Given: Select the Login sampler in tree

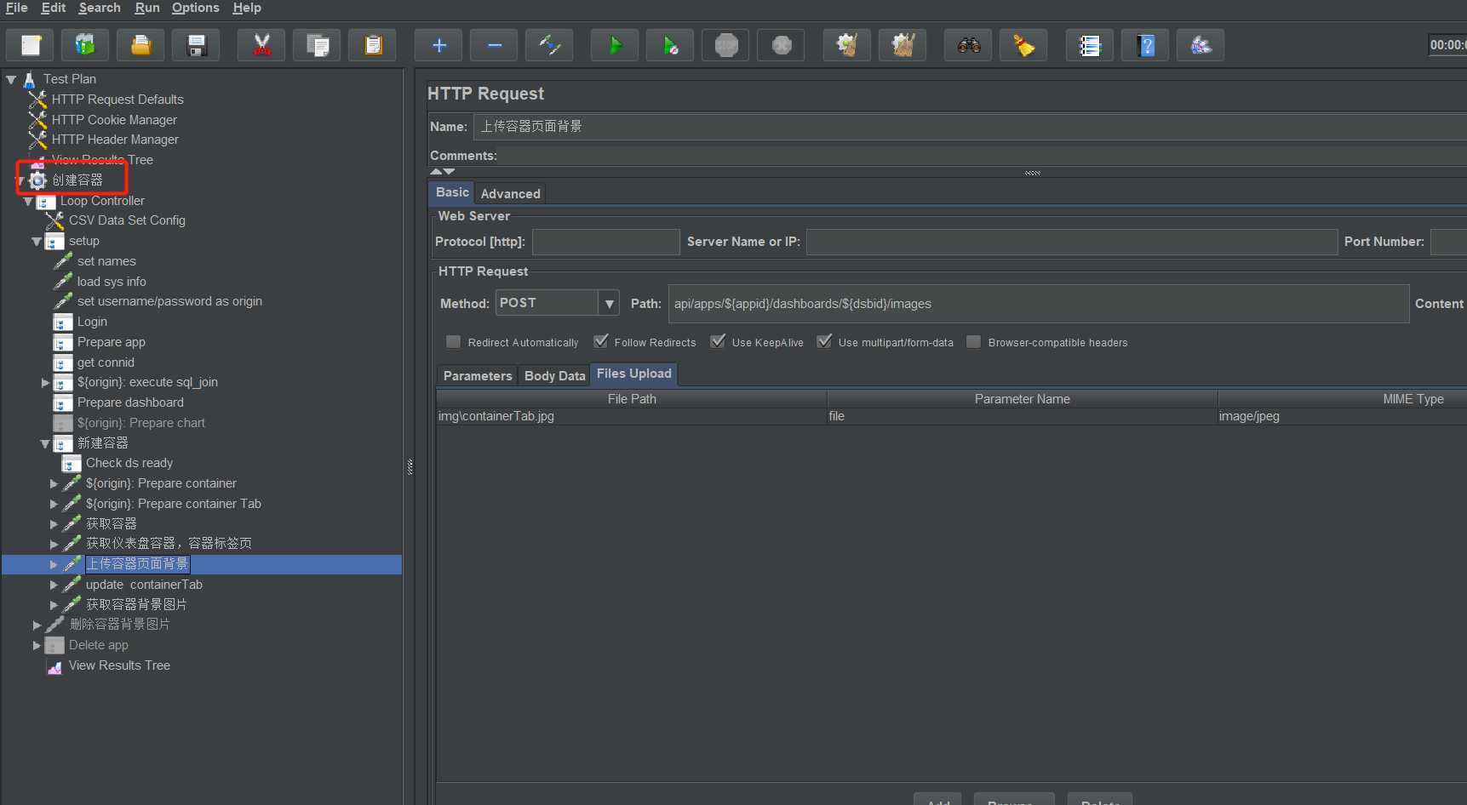Looking at the screenshot, I should pos(81,322).
